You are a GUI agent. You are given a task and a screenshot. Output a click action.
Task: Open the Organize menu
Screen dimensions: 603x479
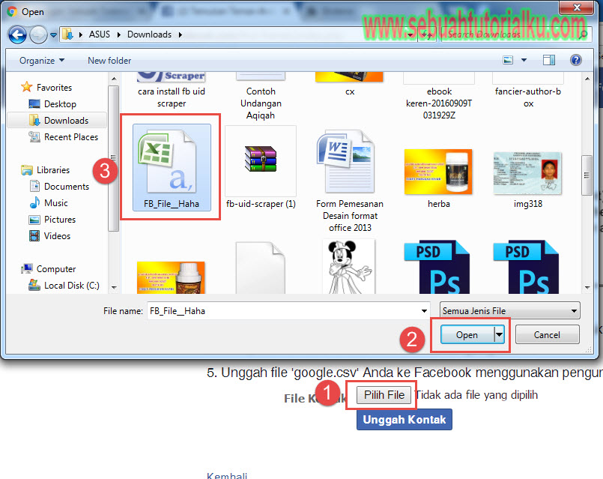[x=41, y=61]
